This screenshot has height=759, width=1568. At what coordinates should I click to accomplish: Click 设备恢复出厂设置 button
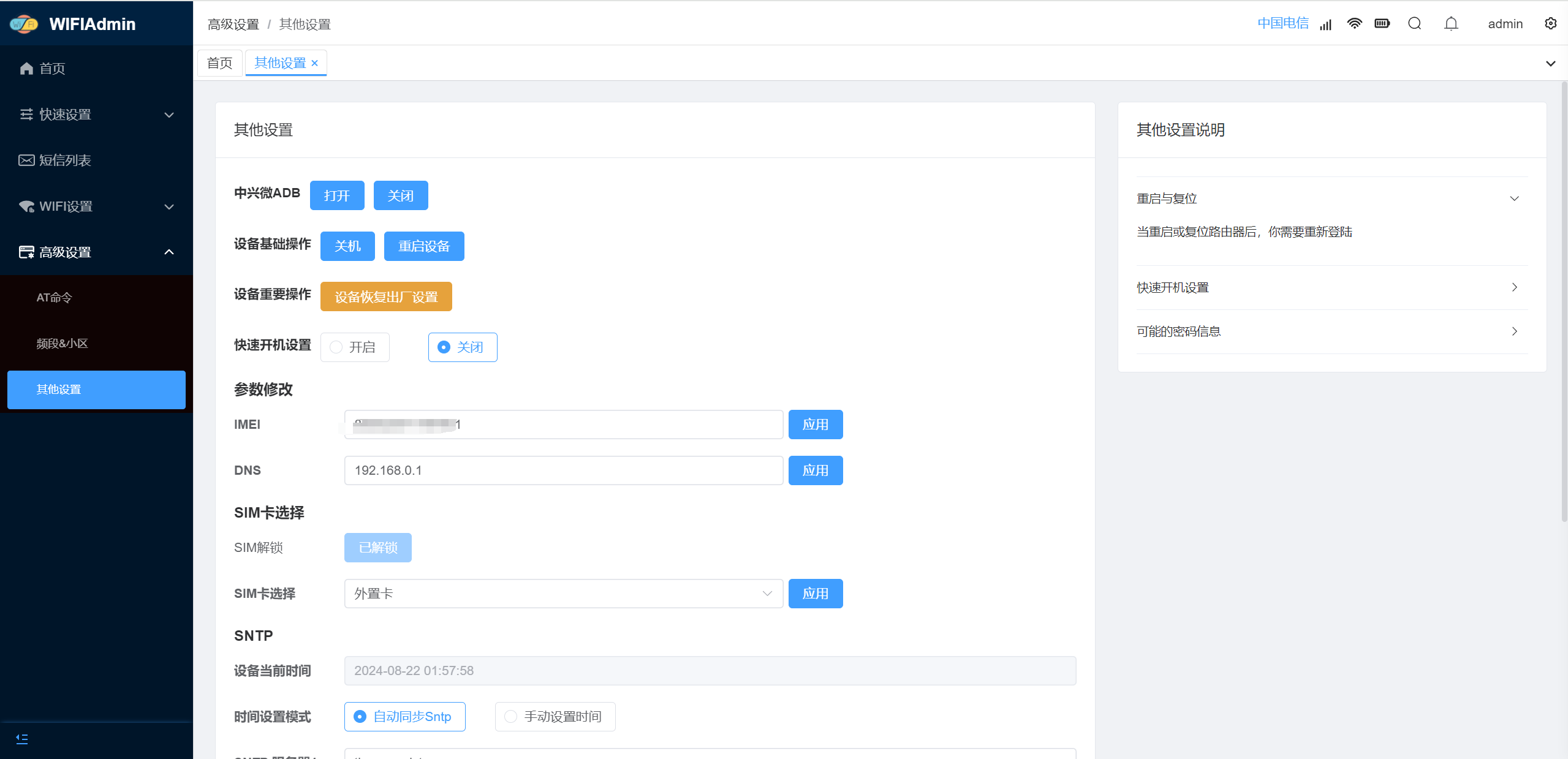point(386,296)
